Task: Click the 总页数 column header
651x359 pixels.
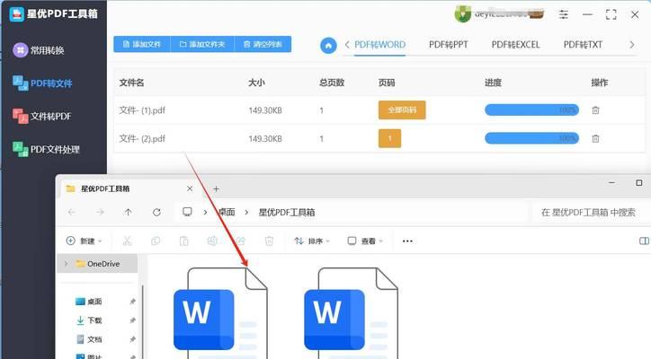Action: click(332, 83)
